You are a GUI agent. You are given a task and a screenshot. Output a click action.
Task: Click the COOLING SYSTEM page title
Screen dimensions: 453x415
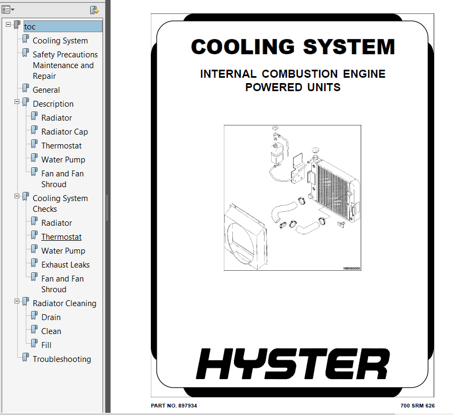(x=293, y=47)
